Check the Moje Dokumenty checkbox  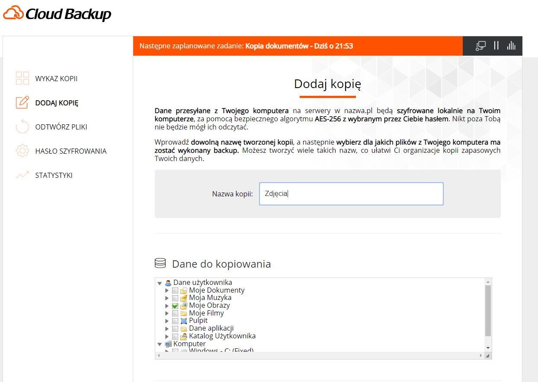coord(175,290)
